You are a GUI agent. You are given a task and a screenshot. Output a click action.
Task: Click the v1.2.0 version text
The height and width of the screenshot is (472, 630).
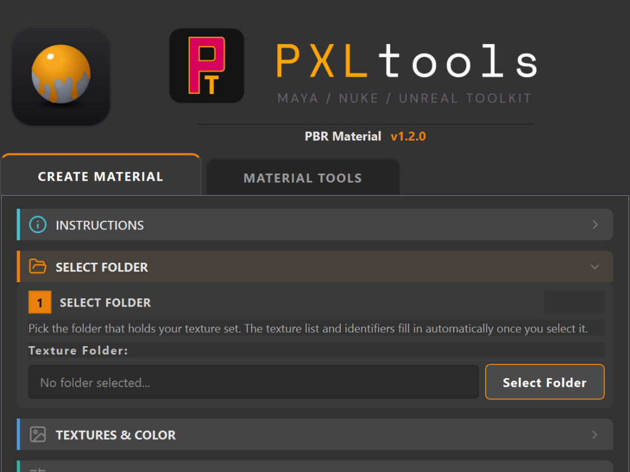(408, 137)
